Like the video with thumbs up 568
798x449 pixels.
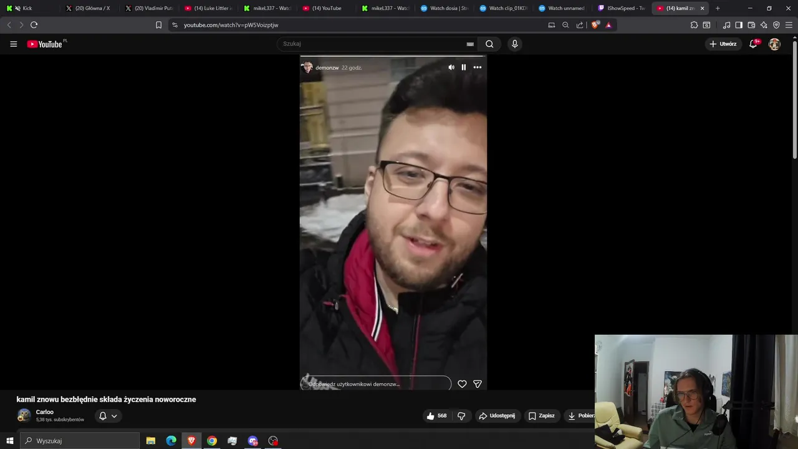click(x=436, y=416)
